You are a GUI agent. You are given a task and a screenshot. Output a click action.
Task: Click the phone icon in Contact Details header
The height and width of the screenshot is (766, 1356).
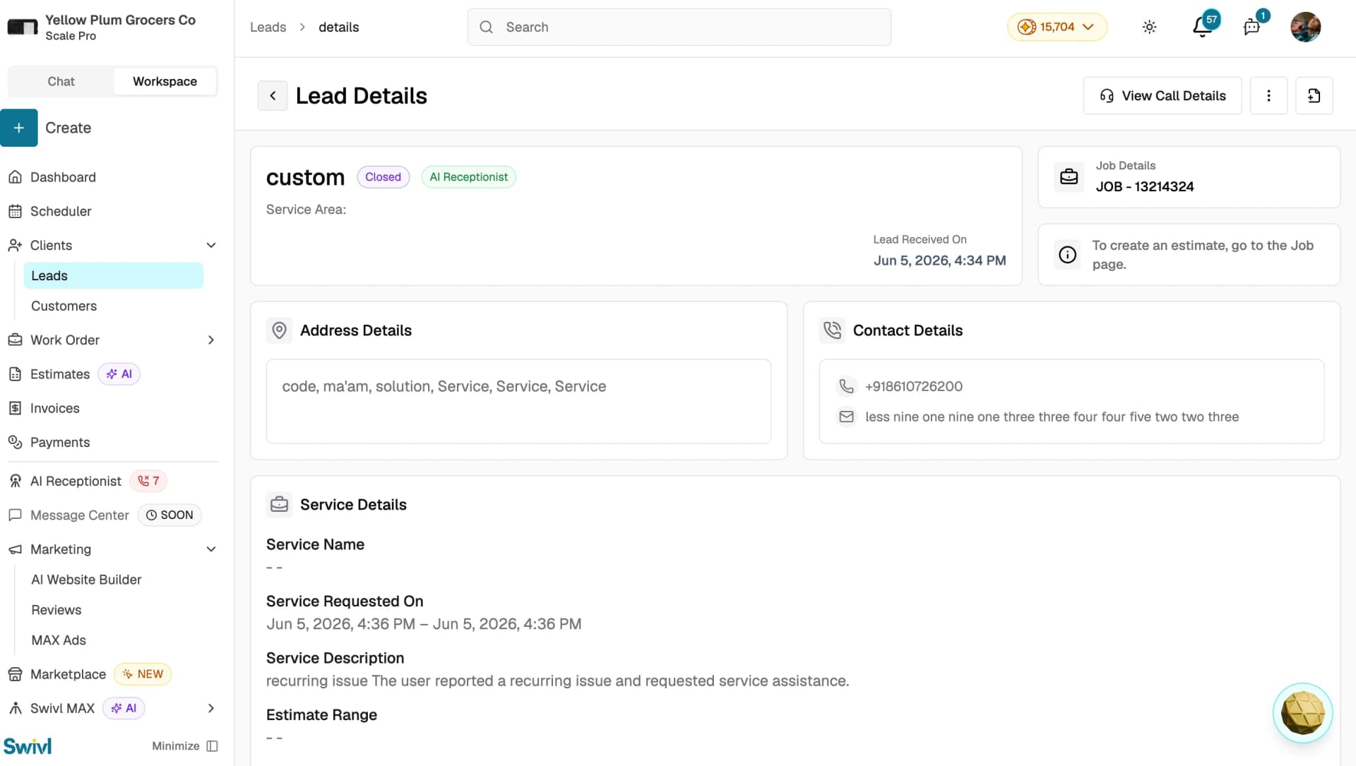(832, 330)
